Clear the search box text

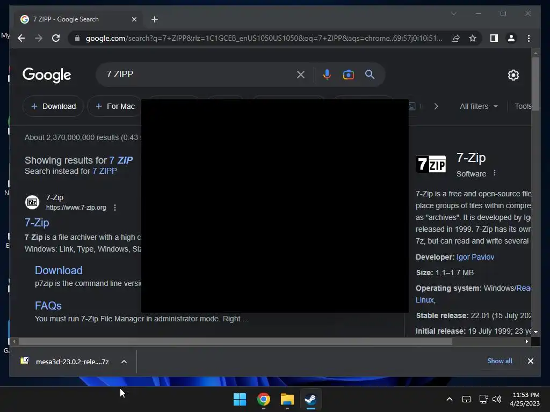(301, 74)
